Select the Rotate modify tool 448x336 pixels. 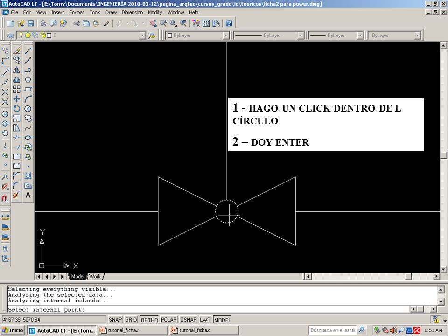click(x=17, y=109)
